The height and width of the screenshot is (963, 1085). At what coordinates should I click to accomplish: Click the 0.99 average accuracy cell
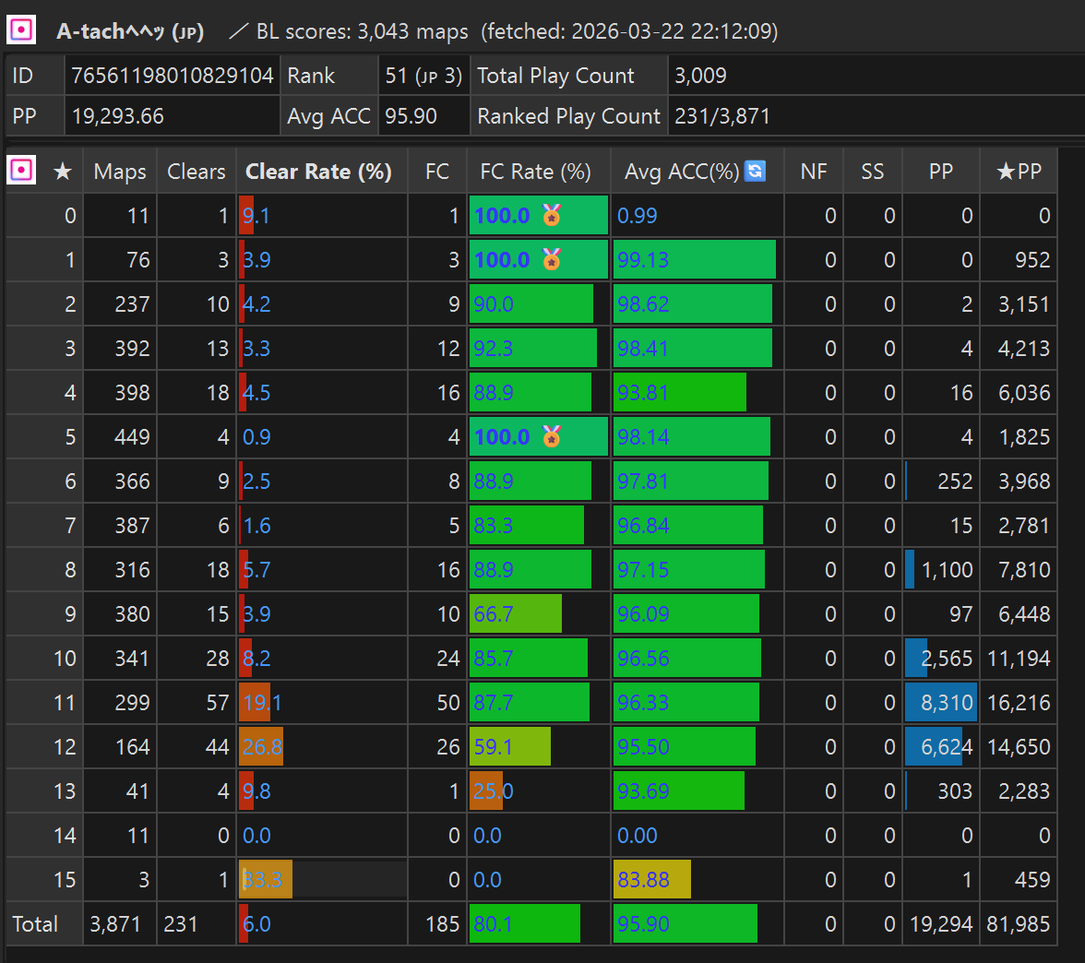pos(697,215)
